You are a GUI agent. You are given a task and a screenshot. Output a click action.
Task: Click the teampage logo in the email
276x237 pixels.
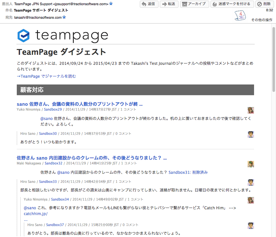coord(63,35)
